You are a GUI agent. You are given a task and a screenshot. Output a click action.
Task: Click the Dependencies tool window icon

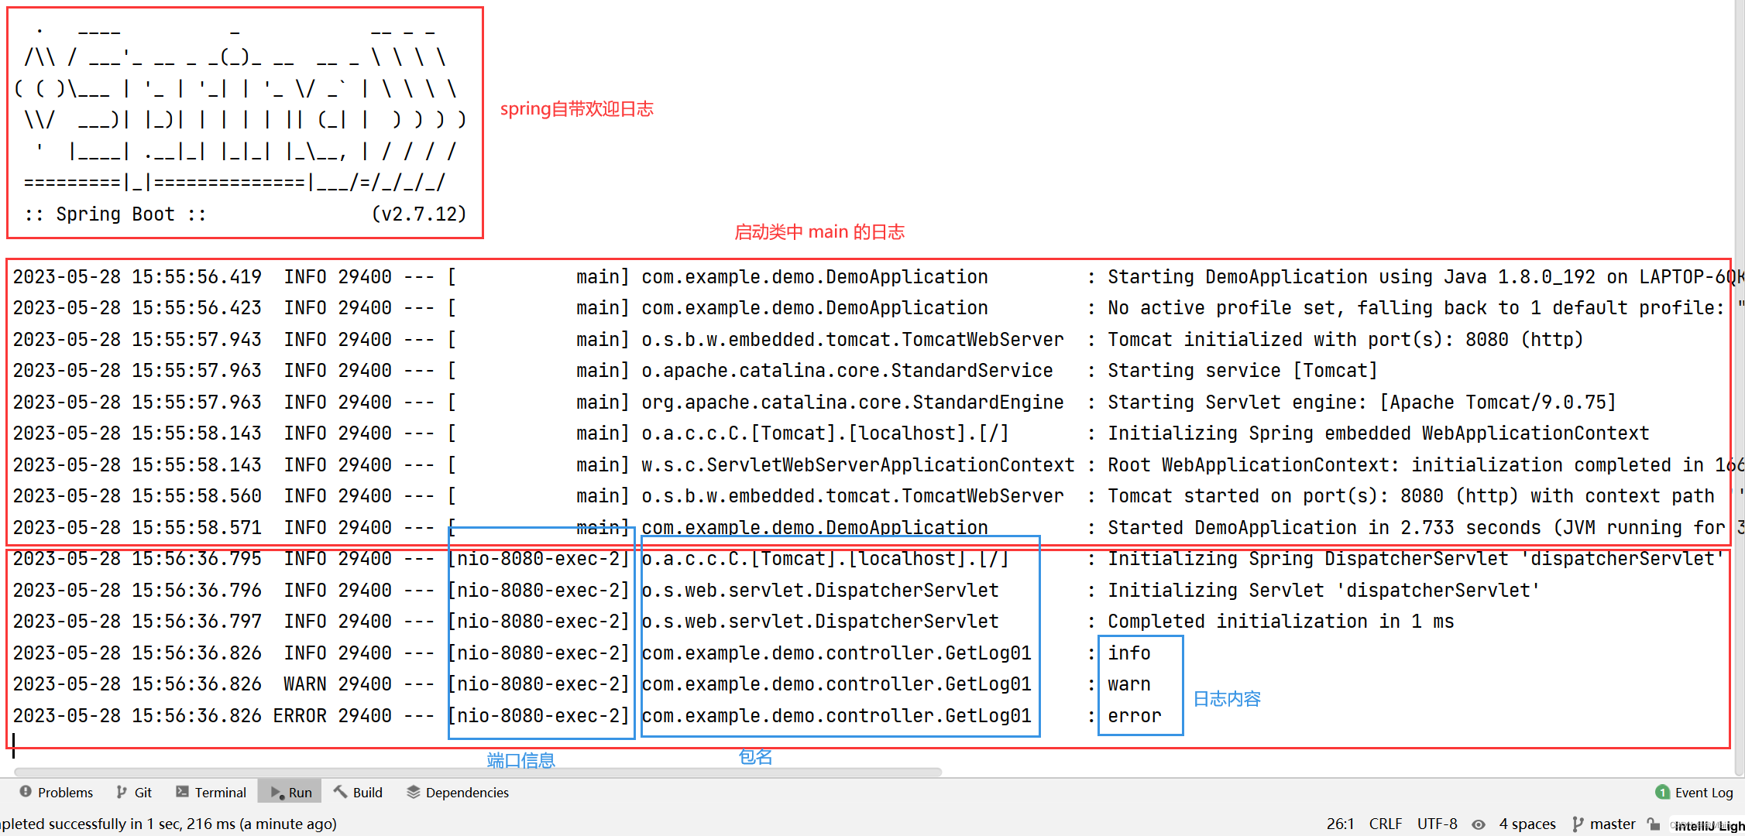pyautogui.click(x=414, y=792)
